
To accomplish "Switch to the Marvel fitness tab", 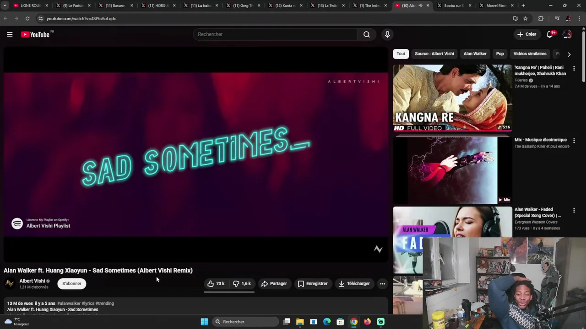I will [496, 5].
